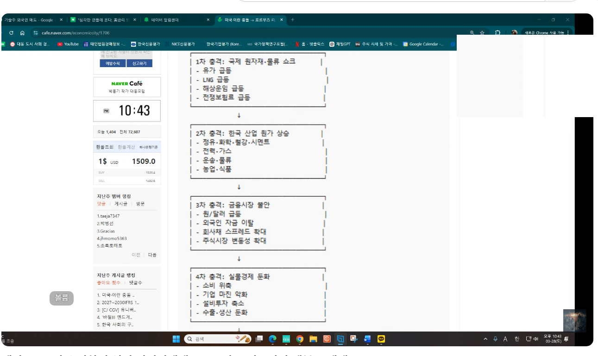Screen dimensions: 598x356
Task: Go to 이전 page of member ranking
Action: (x=136, y=255)
